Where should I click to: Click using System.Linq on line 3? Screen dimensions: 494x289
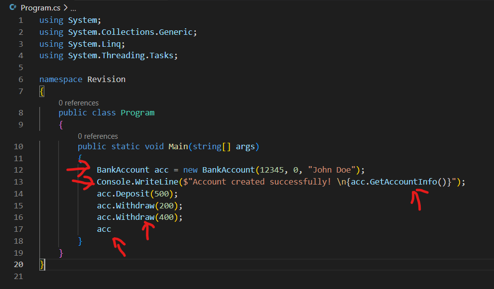click(x=81, y=43)
